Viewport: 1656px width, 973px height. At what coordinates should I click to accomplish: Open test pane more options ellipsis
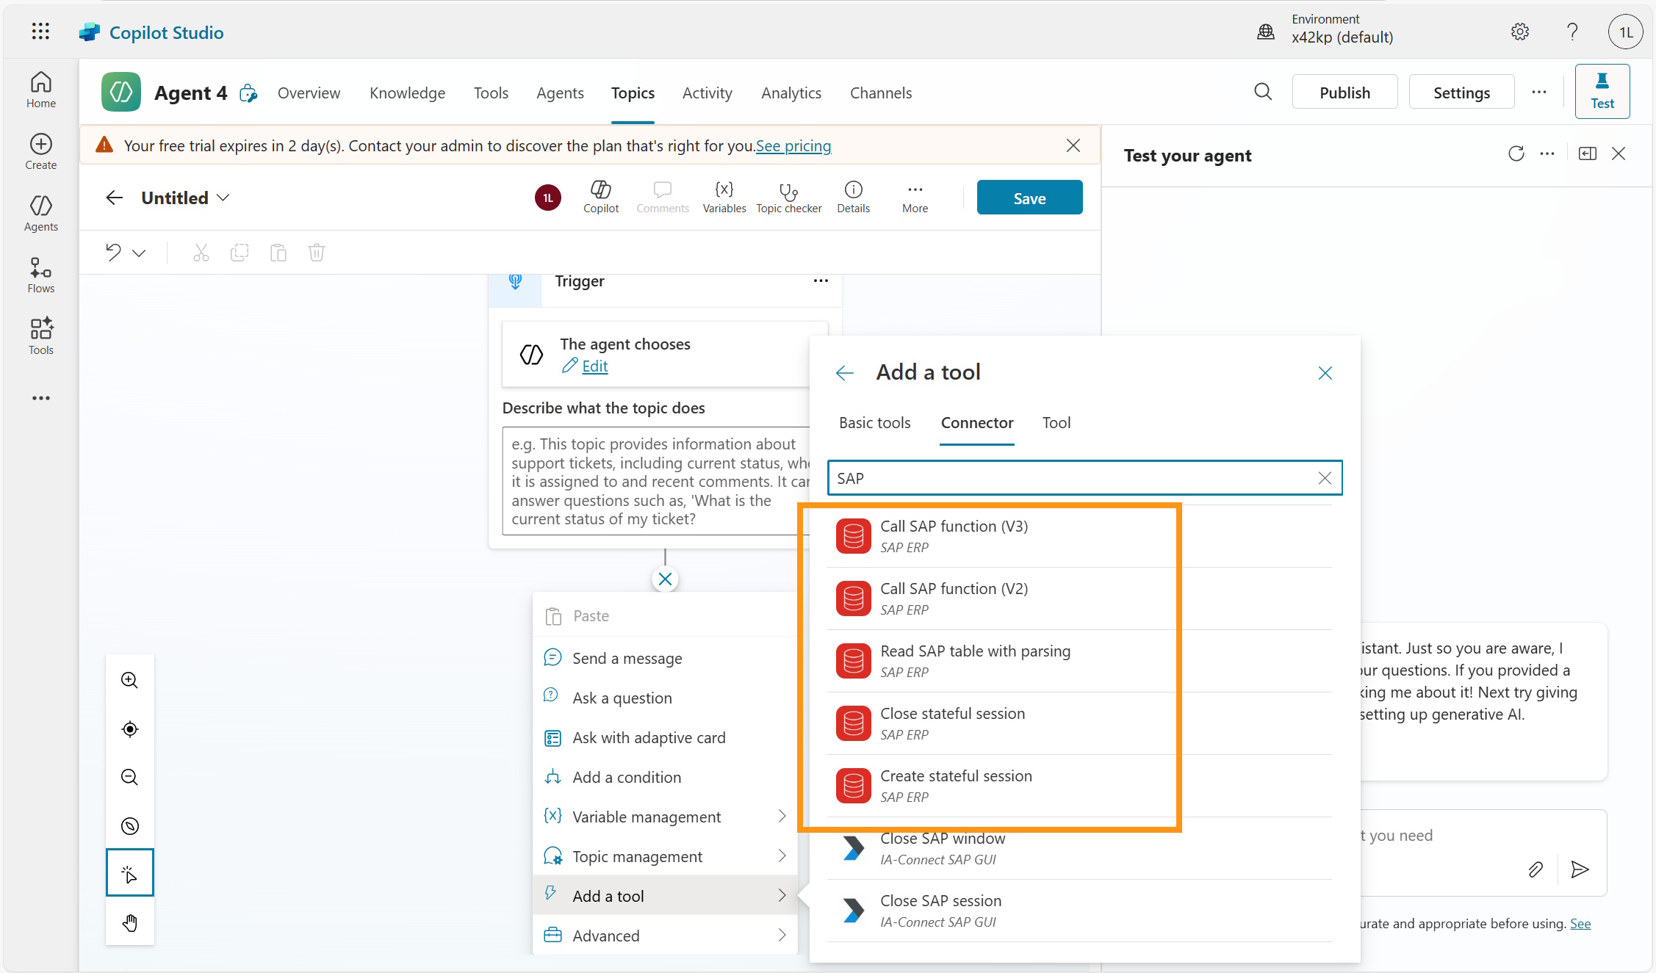[1547, 153]
